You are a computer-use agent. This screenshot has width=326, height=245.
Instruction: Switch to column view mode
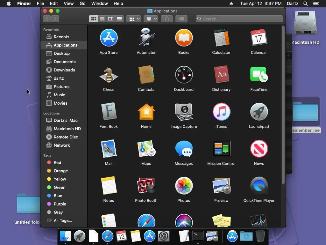pyautogui.click(x=110, y=19)
